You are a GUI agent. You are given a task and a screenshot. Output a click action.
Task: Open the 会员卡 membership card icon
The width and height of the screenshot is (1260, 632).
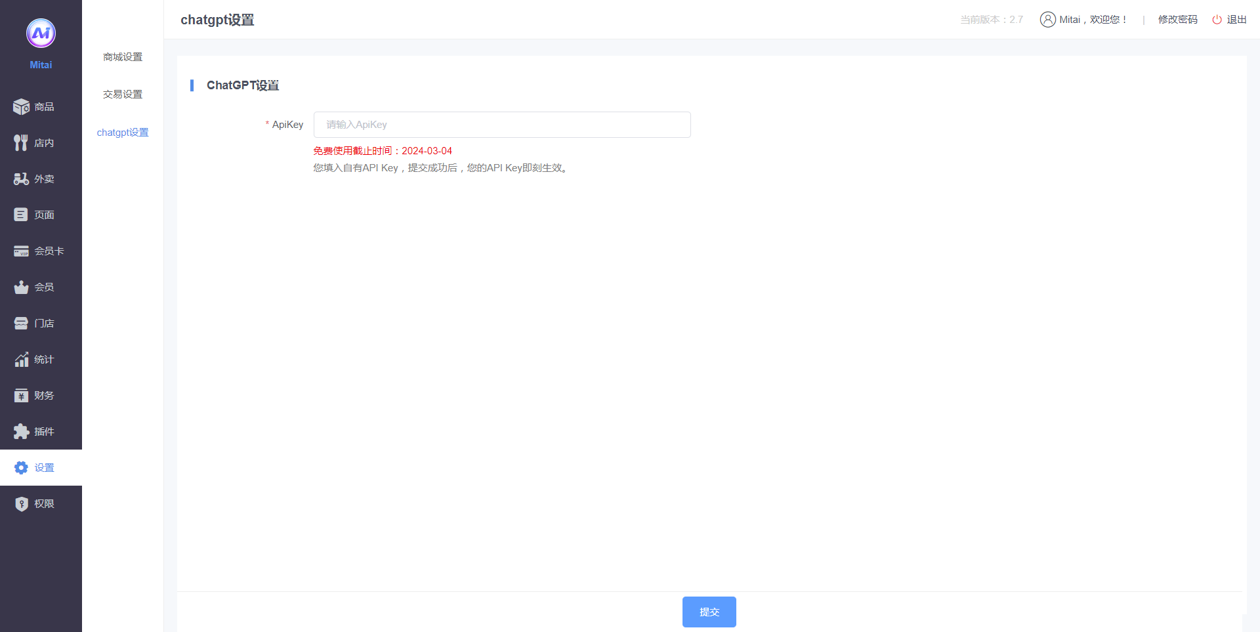click(21, 251)
